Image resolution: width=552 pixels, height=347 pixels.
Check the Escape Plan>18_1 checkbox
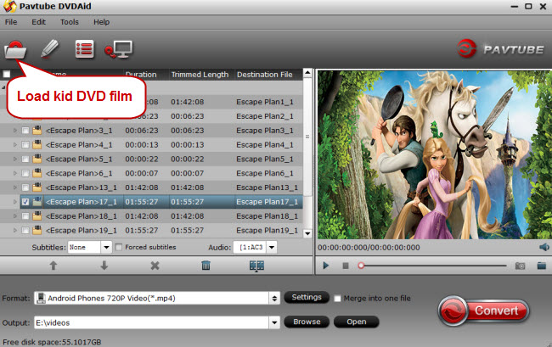point(25,216)
